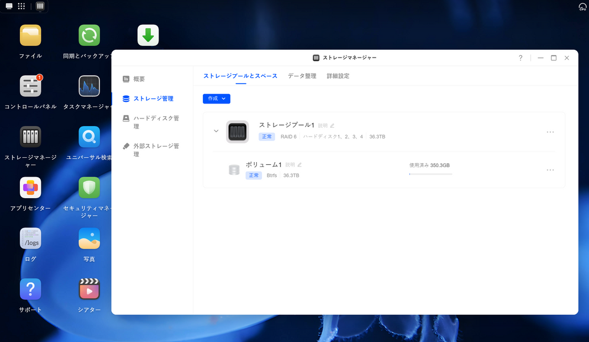
Task: Open the サポート help app icon
Action: 30,288
